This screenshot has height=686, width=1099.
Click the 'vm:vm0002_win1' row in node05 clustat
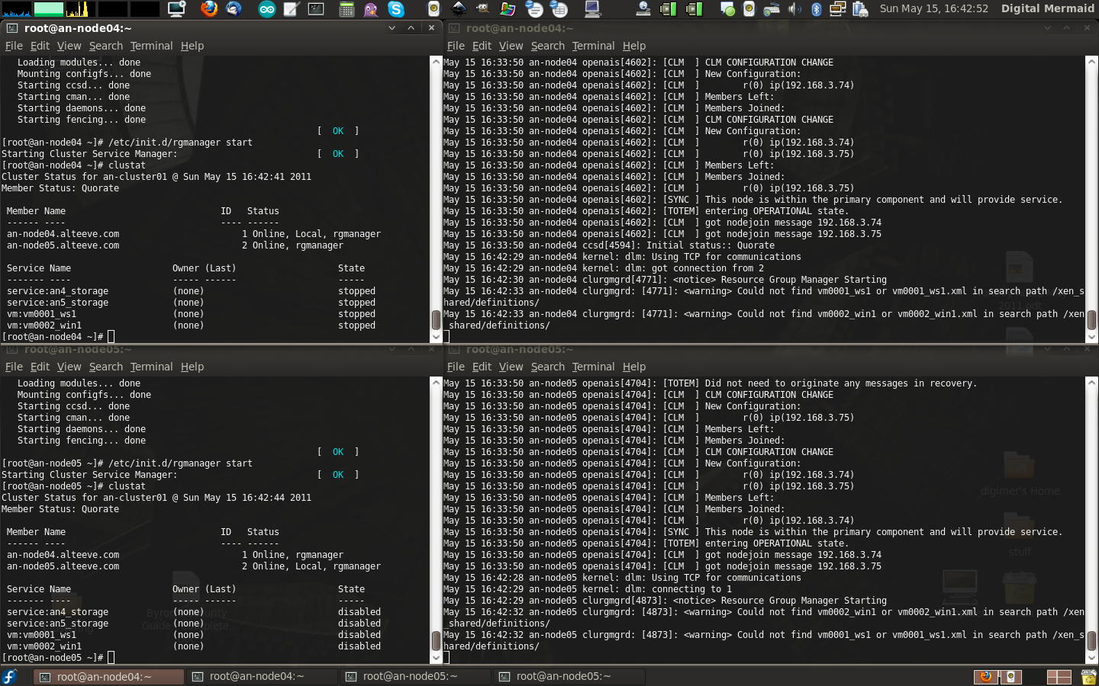click(x=194, y=646)
